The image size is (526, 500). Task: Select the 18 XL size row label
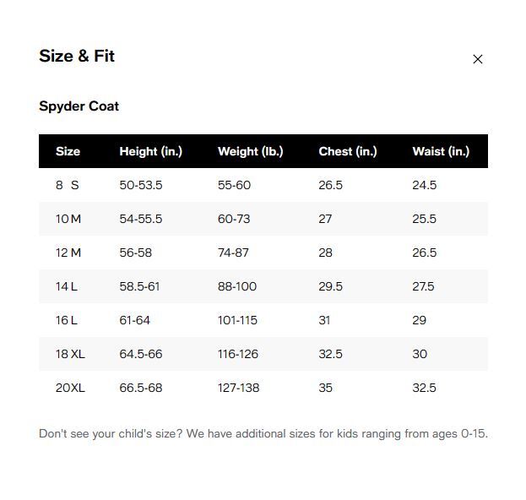coord(70,354)
